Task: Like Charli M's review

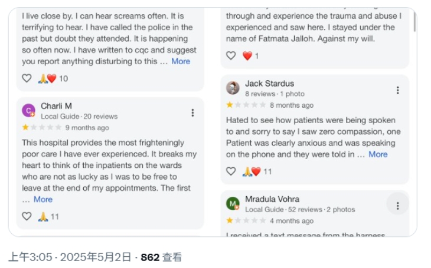Action: tap(27, 216)
